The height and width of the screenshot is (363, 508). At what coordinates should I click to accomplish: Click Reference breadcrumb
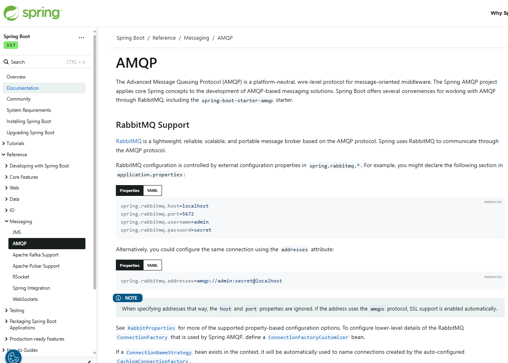click(164, 38)
